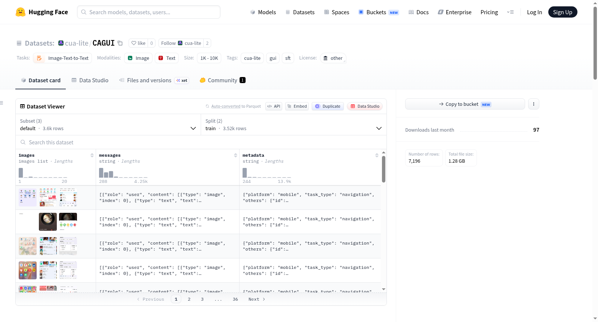Click the Embed button

point(297,106)
